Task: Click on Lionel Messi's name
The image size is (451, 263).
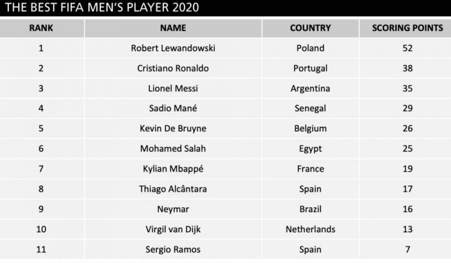Action: [x=173, y=88]
